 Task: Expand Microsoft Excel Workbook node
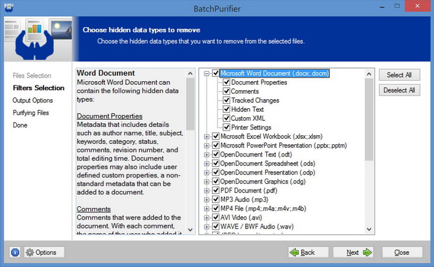pos(207,137)
